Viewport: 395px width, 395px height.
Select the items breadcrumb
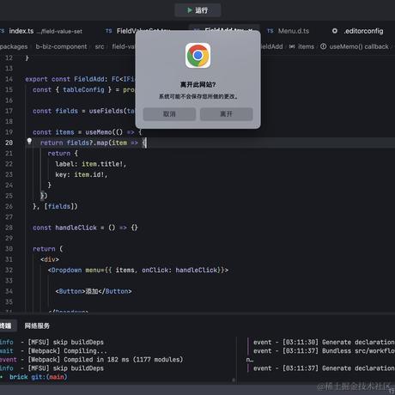pos(306,46)
